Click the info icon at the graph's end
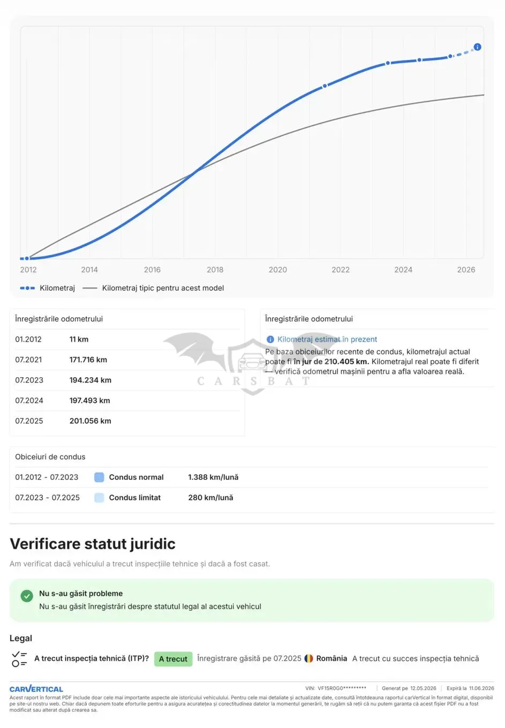This screenshot has width=505, height=728. tap(477, 47)
